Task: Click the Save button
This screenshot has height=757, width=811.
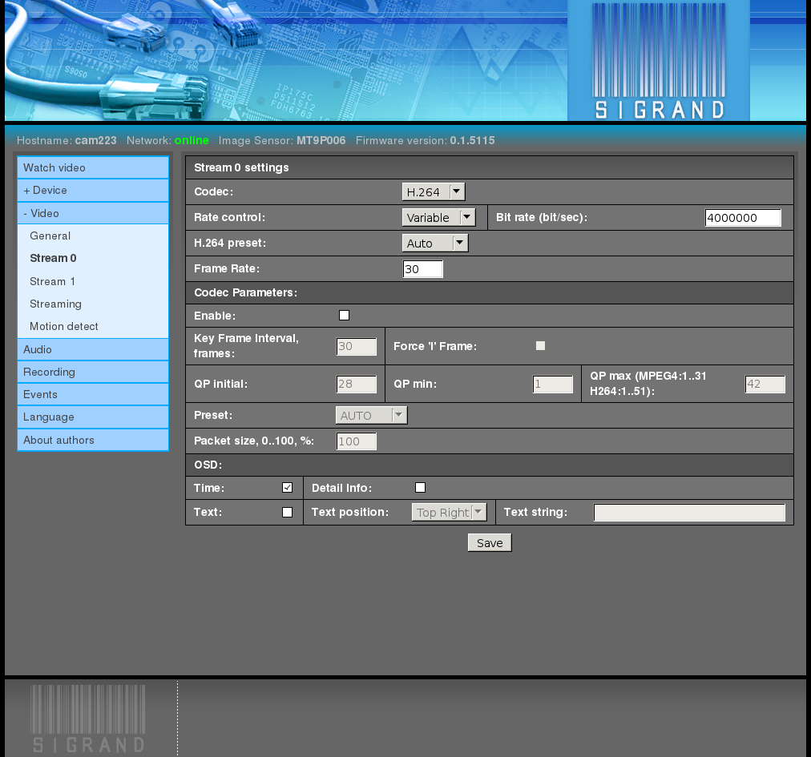Action: (x=490, y=543)
